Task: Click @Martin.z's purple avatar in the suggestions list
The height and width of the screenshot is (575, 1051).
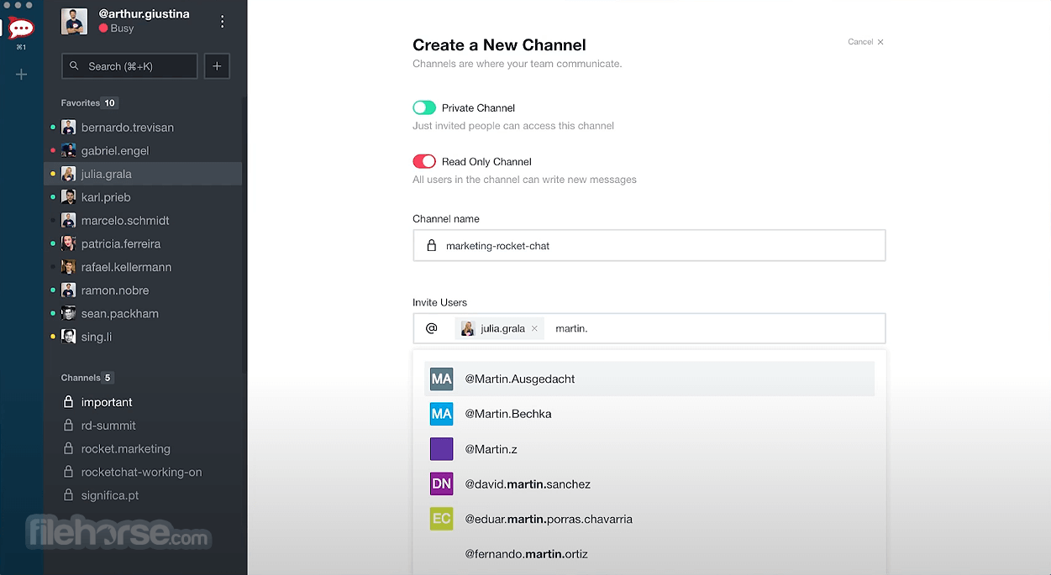Action: (441, 448)
